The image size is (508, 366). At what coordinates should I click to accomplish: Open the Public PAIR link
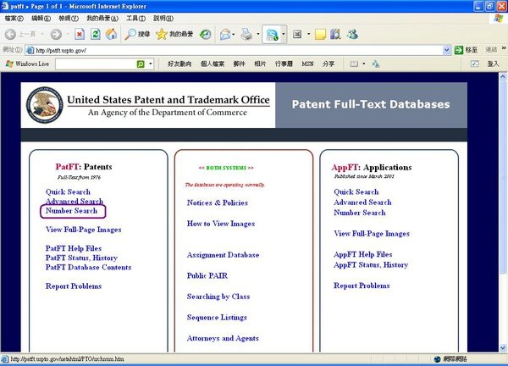point(207,275)
